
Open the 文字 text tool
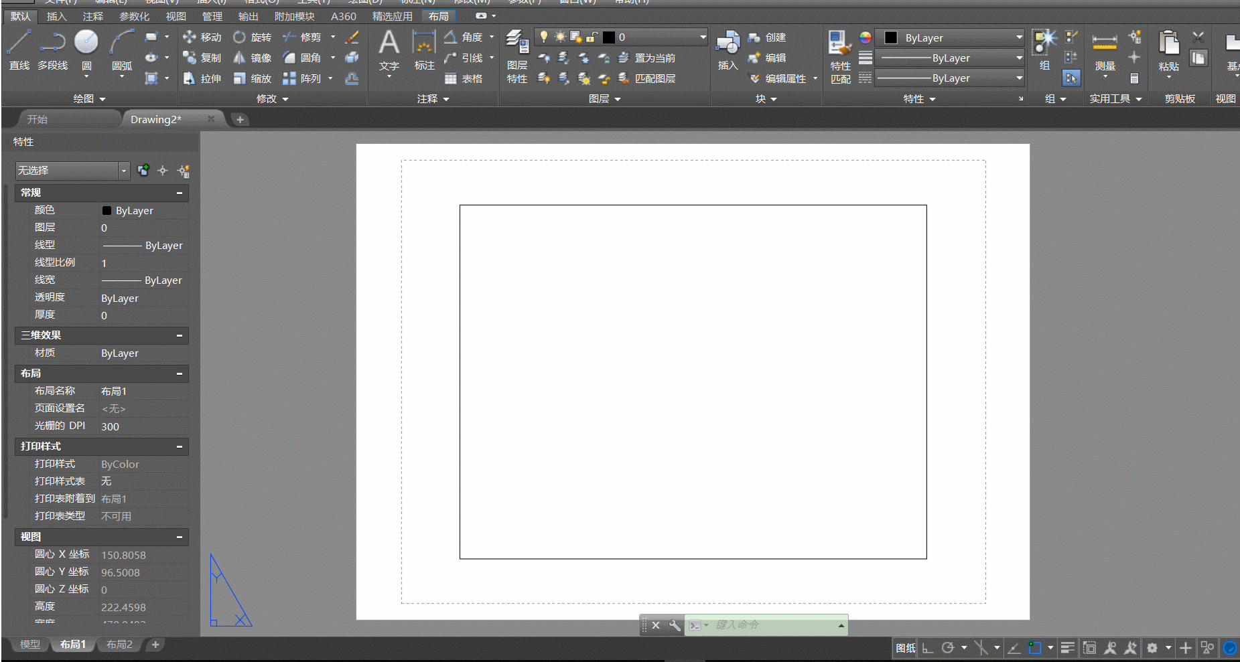(x=389, y=50)
